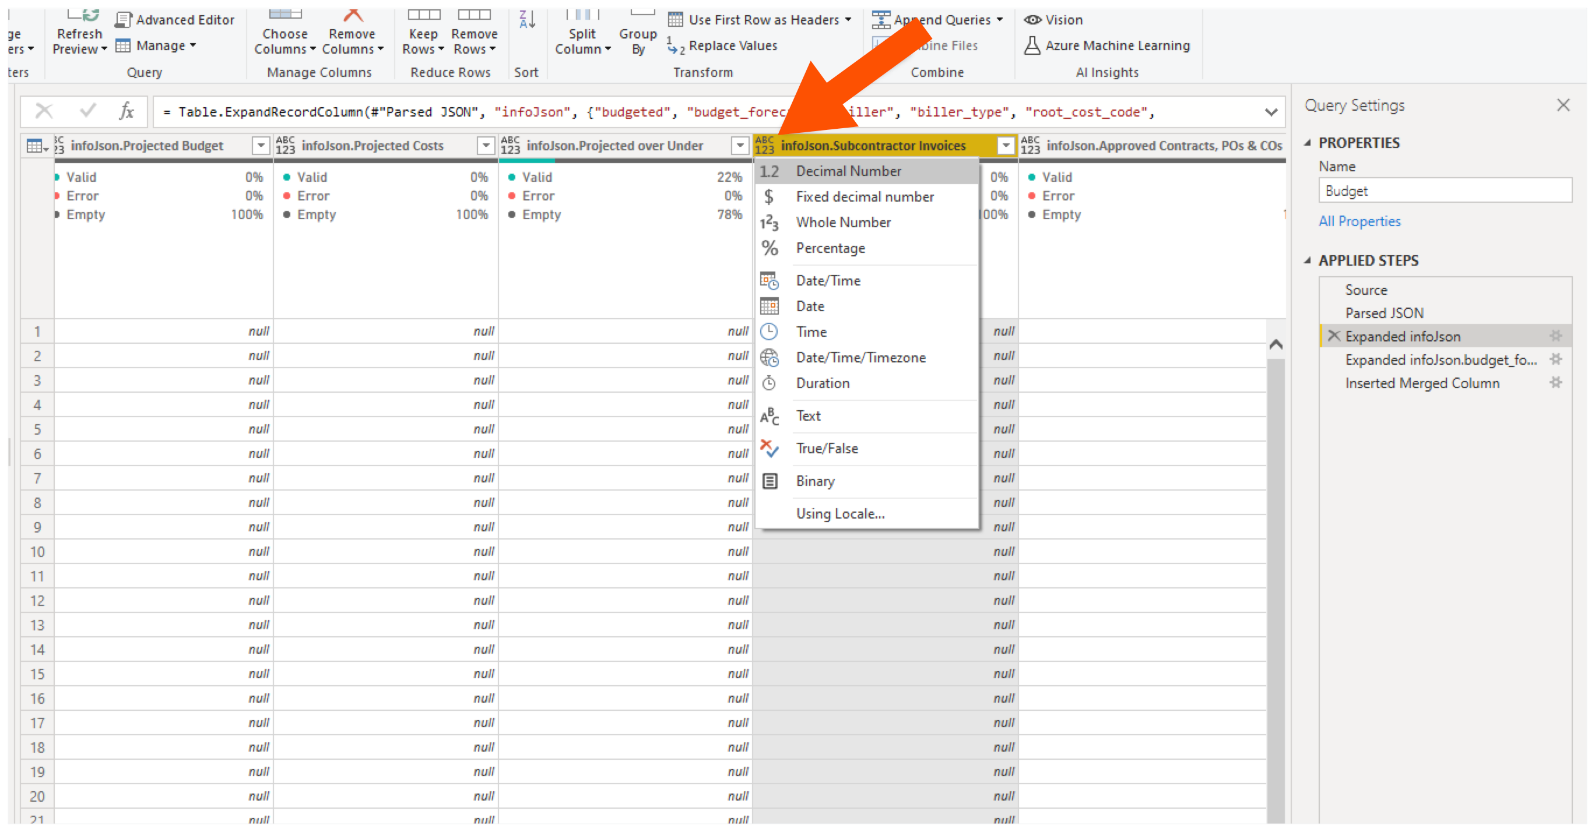Viewport: 1595px width, 832px height.
Task: Click the sort descending Z-A icon
Action: [x=527, y=20]
